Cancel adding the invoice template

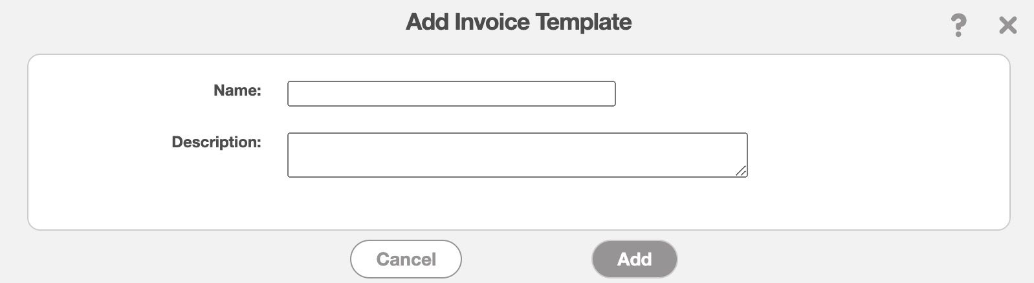[406, 259]
